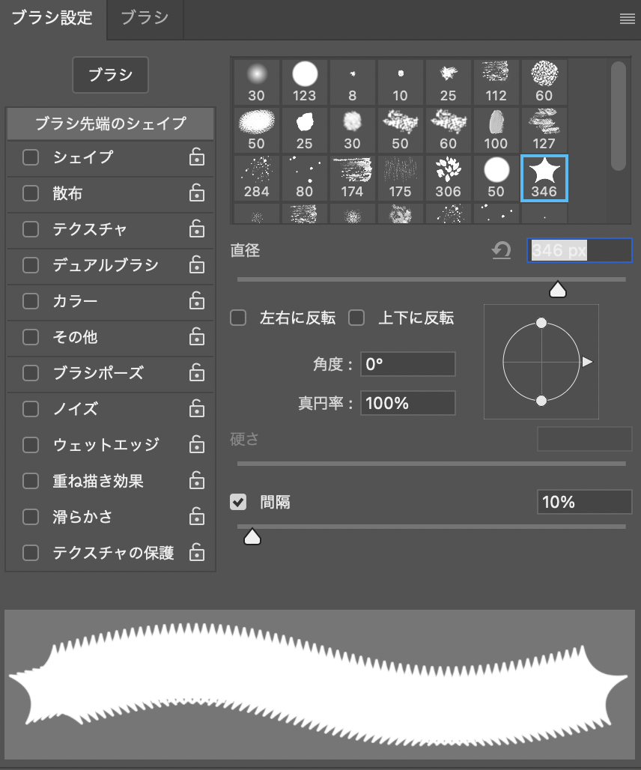Select the star brush preset 346

click(x=544, y=178)
